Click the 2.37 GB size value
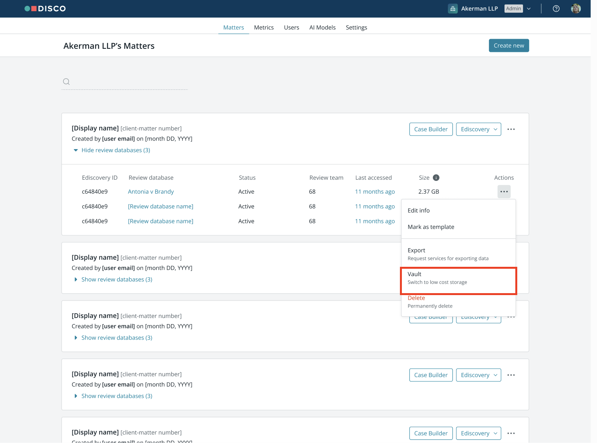The image size is (597, 443). (429, 192)
